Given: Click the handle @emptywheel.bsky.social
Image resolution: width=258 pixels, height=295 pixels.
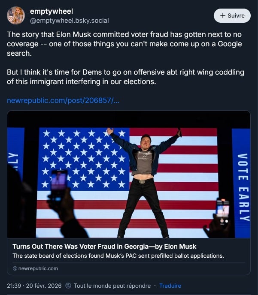Looking at the screenshot, I should pos(69,20).
